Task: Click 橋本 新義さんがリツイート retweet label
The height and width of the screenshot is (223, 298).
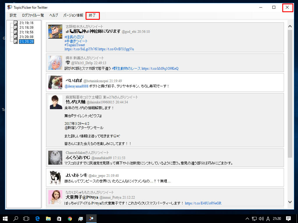Action: point(85,58)
